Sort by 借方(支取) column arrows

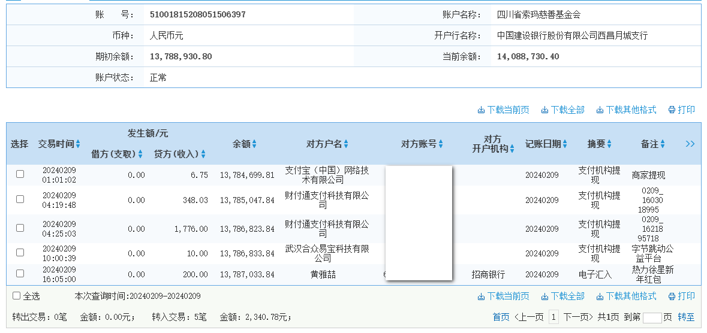(140, 154)
